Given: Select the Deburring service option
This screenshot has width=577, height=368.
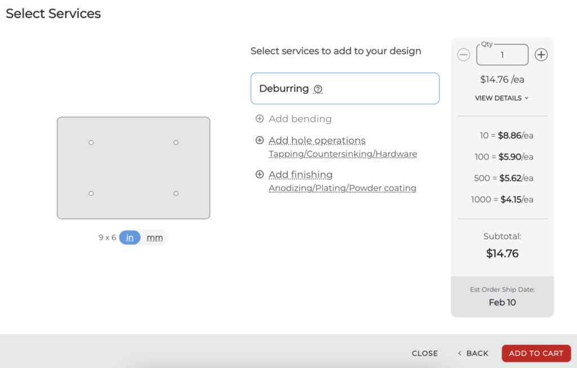Looking at the screenshot, I should pyautogui.click(x=344, y=88).
